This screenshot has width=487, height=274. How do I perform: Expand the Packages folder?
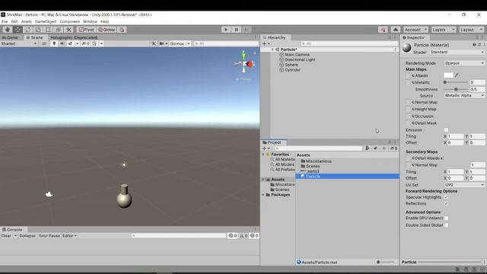pyautogui.click(x=263, y=195)
